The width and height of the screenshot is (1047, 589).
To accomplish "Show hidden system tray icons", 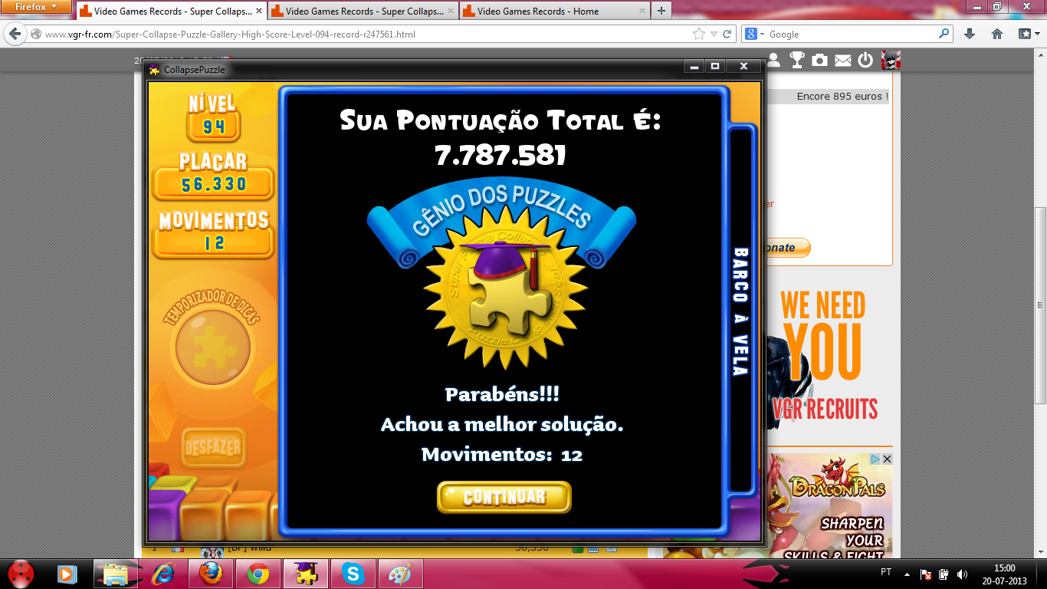I will pos(908,574).
